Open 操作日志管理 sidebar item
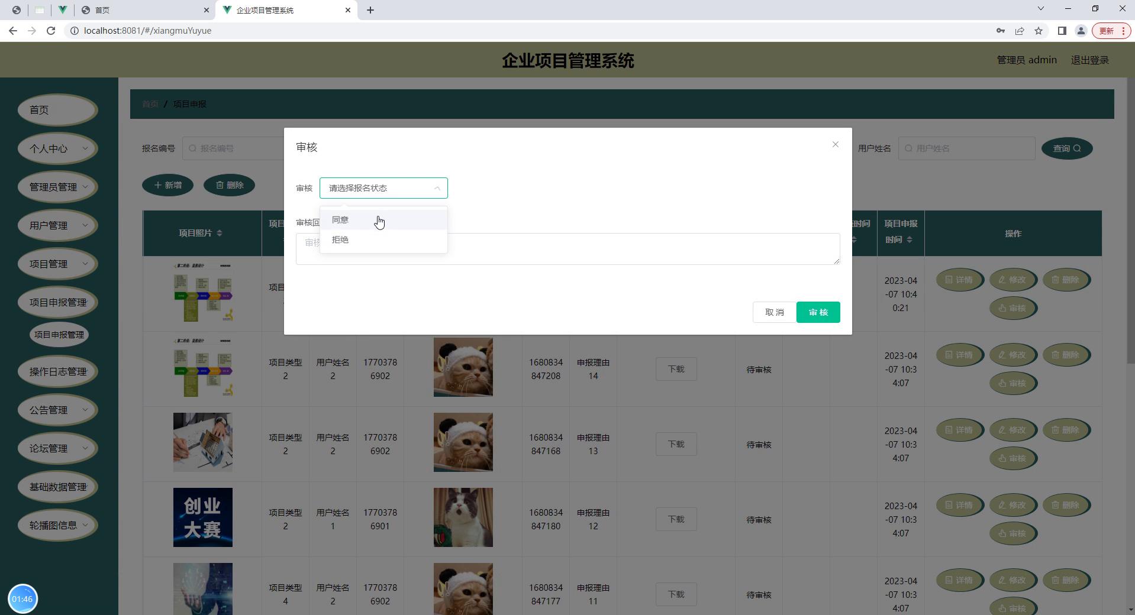Viewport: 1135px width, 615px height. [57, 371]
